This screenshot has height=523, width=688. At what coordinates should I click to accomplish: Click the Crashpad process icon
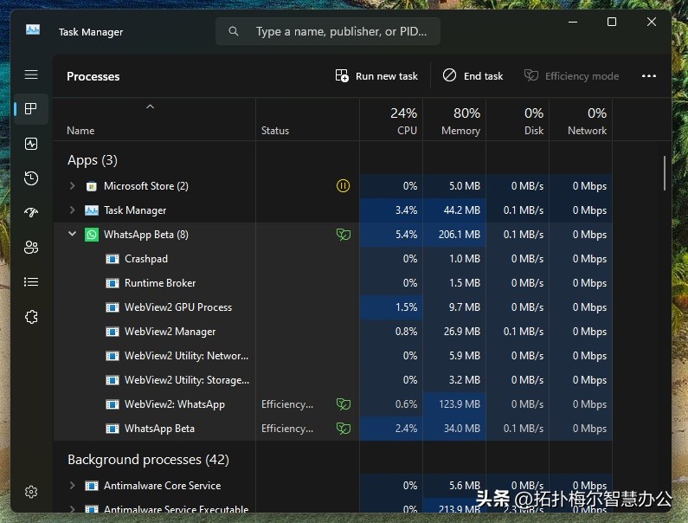[113, 259]
